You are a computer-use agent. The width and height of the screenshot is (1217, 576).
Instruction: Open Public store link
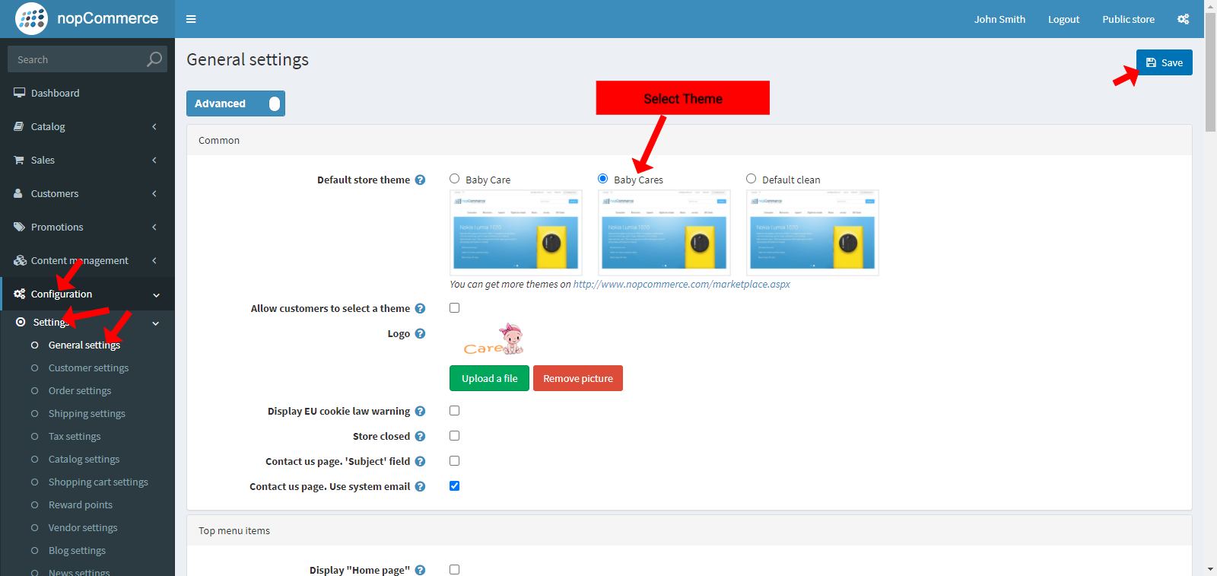point(1128,19)
